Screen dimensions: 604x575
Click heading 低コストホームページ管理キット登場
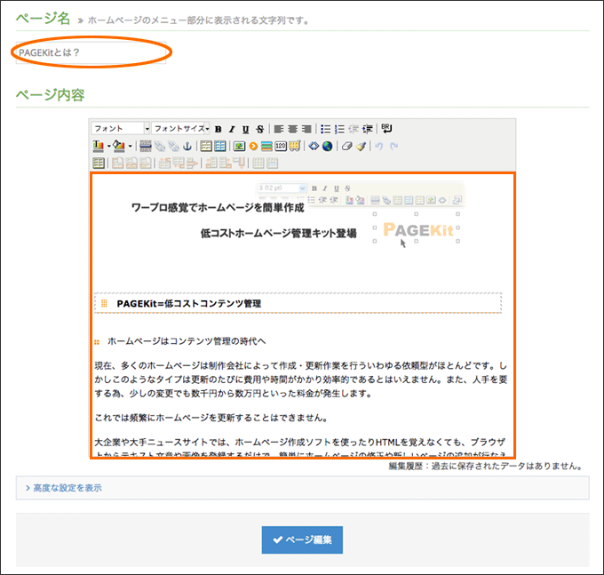coord(278,233)
